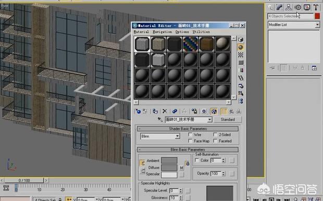Open Utilities hammer tab in command panel
323x201 pixels.
[316, 7]
